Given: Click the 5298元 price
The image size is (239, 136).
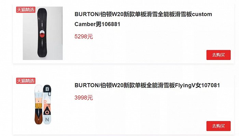Looking at the screenshot, I should tap(84, 36).
